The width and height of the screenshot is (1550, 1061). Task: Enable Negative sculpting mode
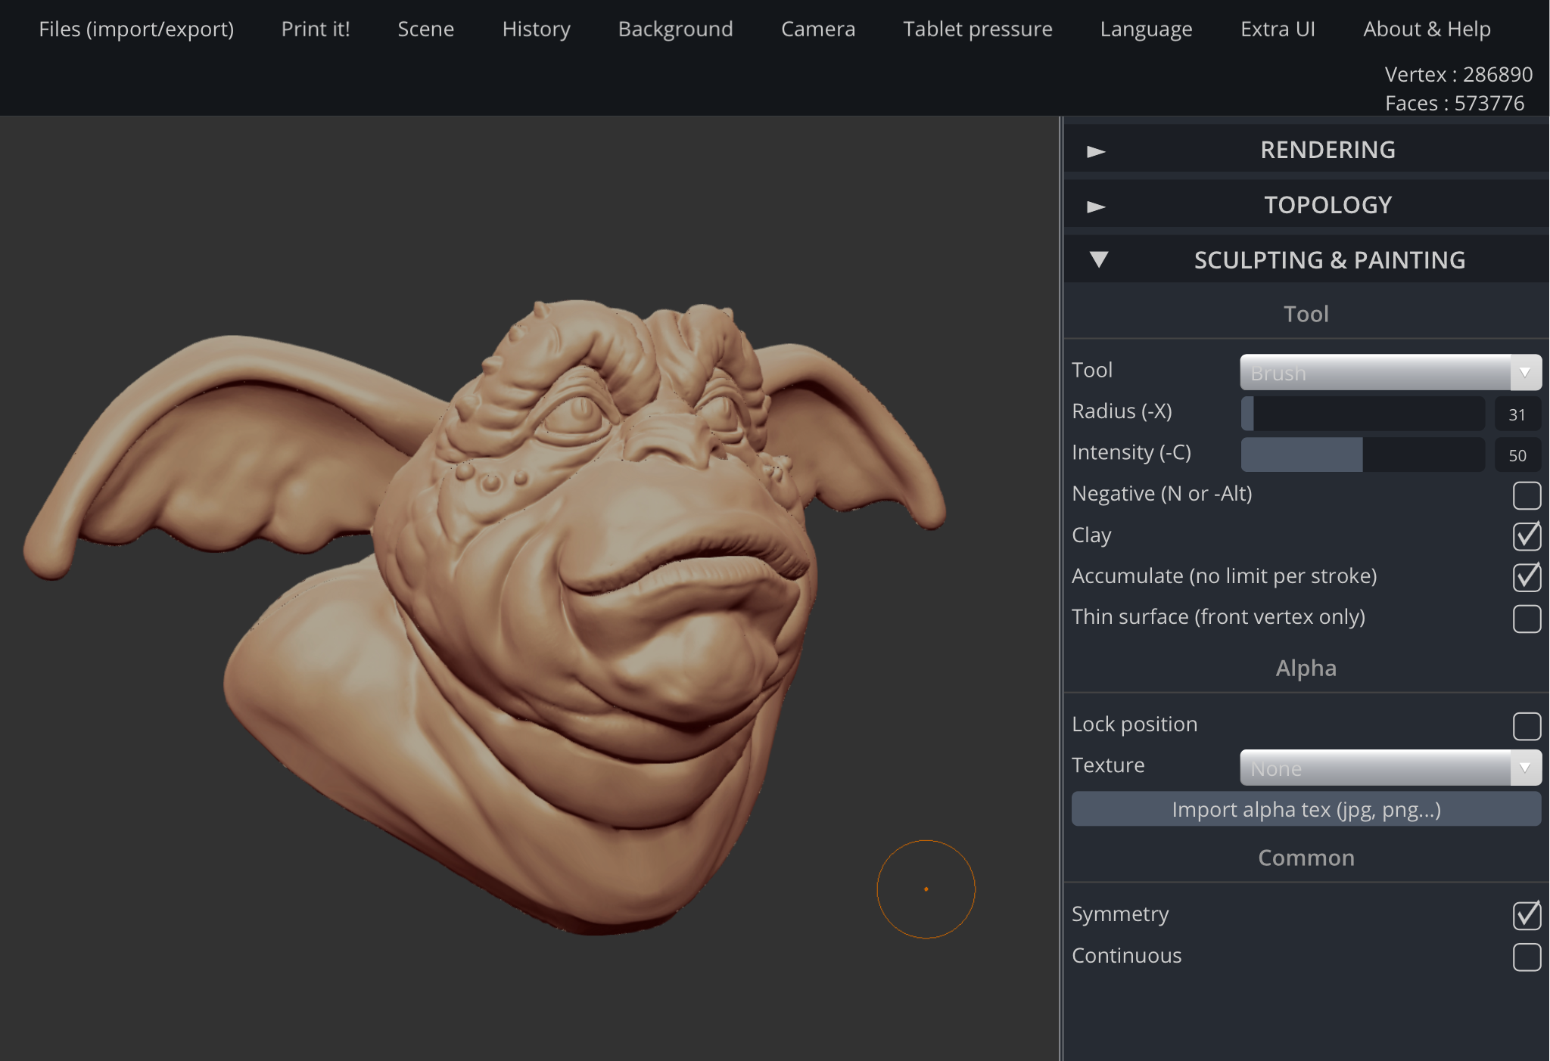[x=1528, y=495]
